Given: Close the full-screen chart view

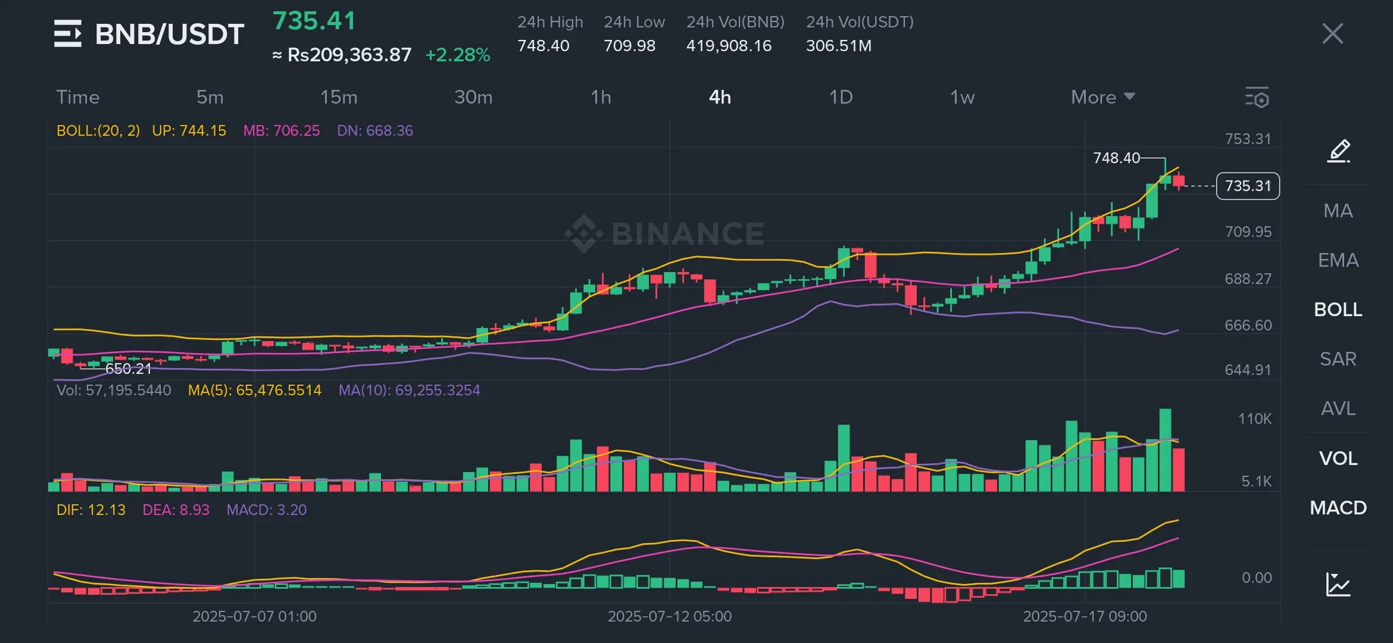Looking at the screenshot, I should coord(1332,34).
